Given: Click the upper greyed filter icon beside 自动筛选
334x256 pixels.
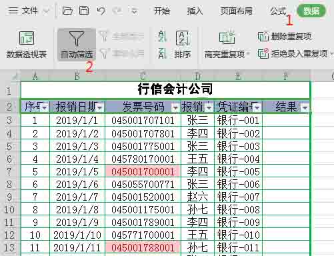Looking at the screenshot, I should (103, 36).
